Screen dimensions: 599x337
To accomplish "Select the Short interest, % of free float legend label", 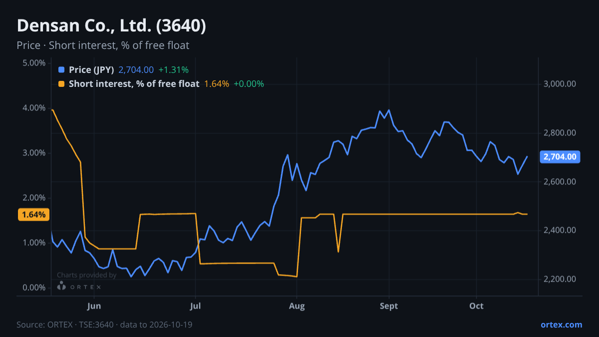I will tap(134, 84).
